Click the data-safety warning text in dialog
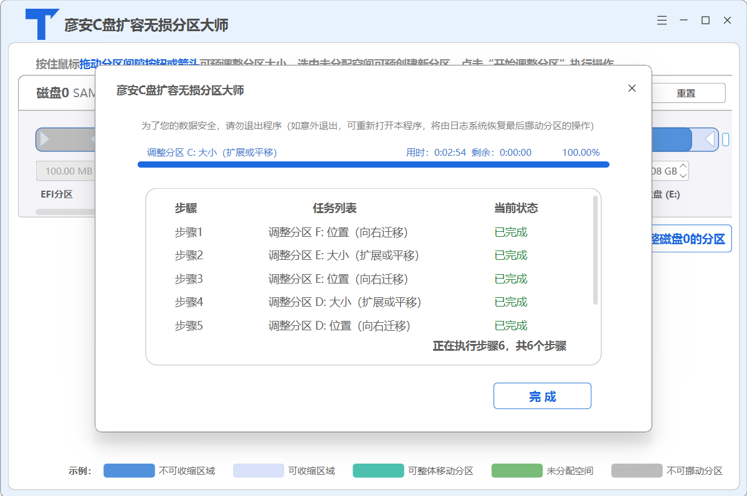747x496 pixels. tap(368, 126)
